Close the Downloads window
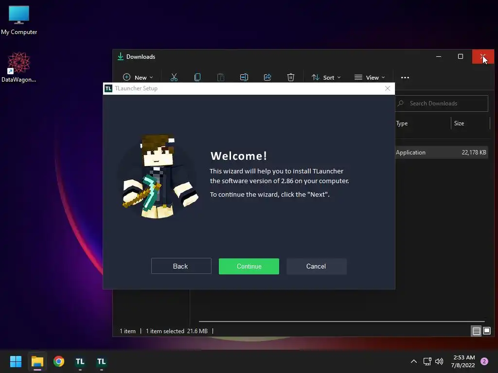This screenshot has width=498, height=373. tap(483, 56)
